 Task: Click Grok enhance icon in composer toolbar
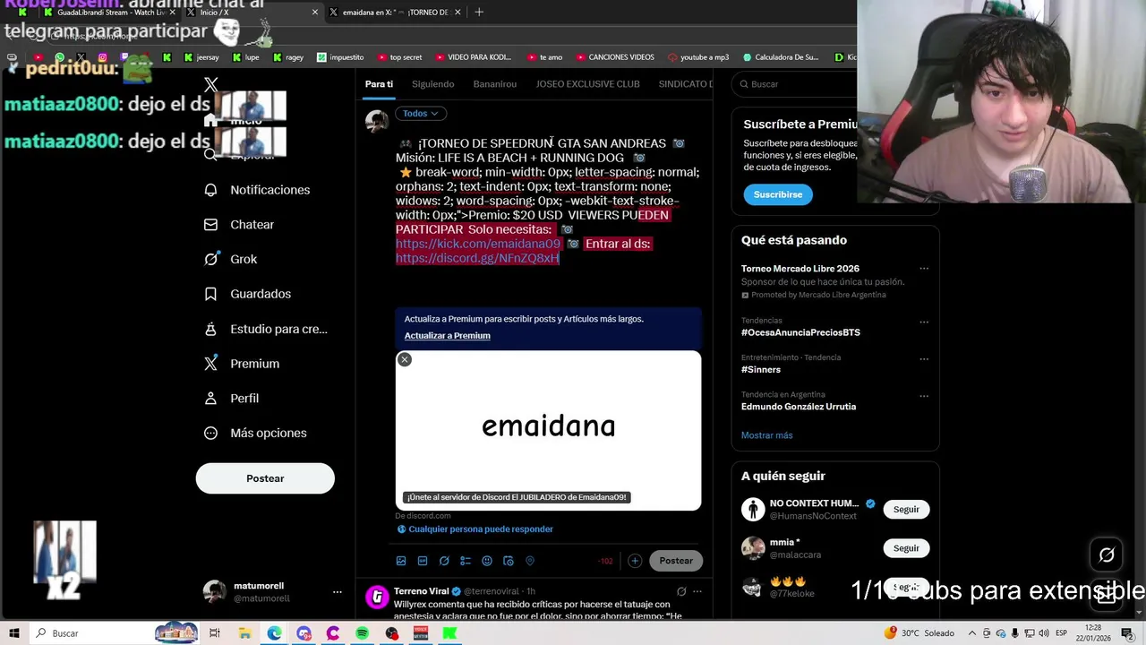tap(444, 561)
